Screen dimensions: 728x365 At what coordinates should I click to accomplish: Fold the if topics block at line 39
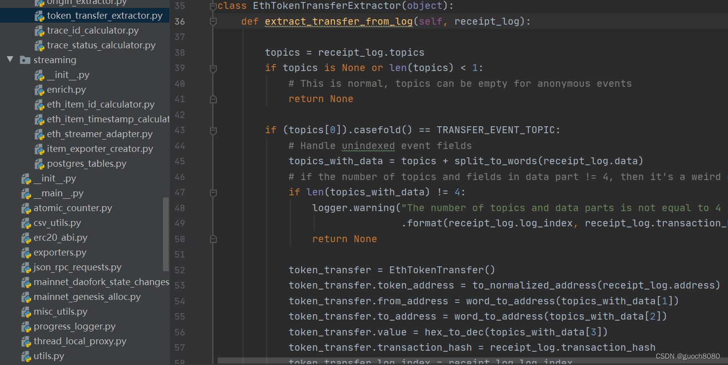pyautogui.click(x=213, y=68)
